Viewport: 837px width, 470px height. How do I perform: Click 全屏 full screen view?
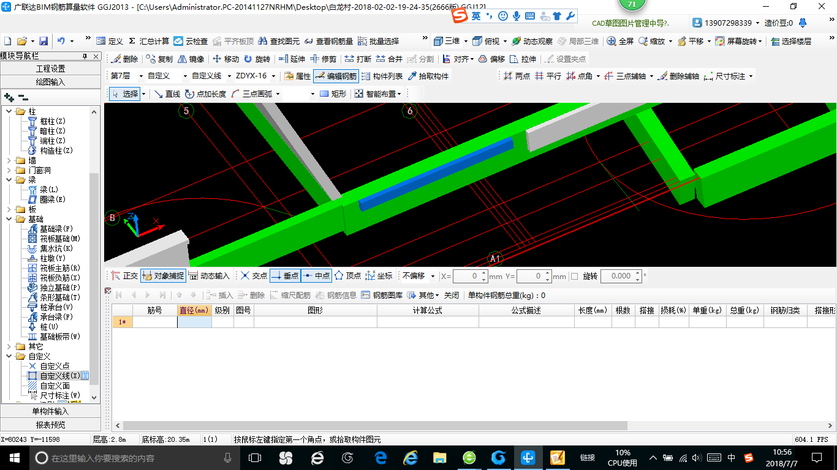(620, 41)
